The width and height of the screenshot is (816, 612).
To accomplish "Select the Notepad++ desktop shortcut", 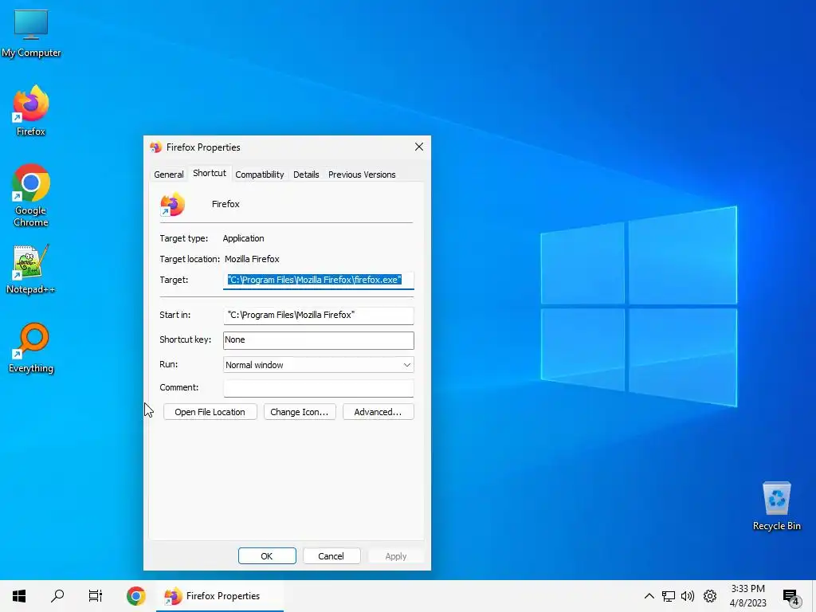I will click(x=31, y=269).
